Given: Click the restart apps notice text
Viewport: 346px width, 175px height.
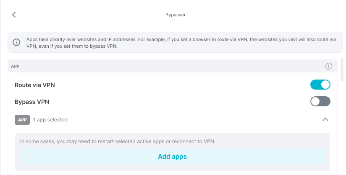Looking at the screenshot, I should point(118,142).
